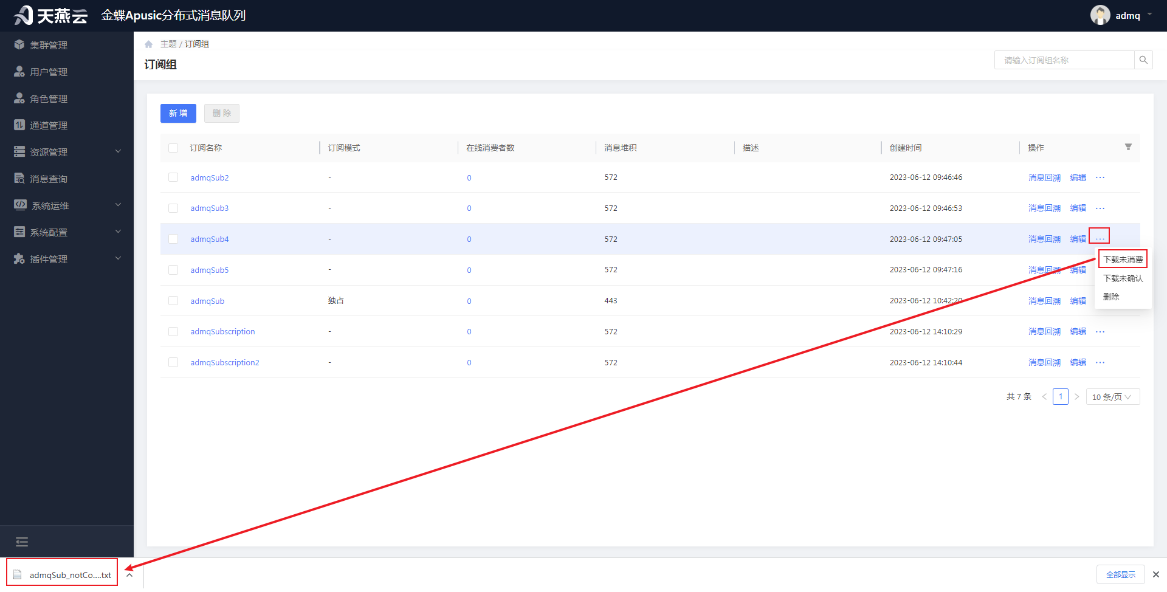This screenshot has width=1167, height=592.
Task: Click into the 订阅组名称 search field
Action: click(1064, 60)
